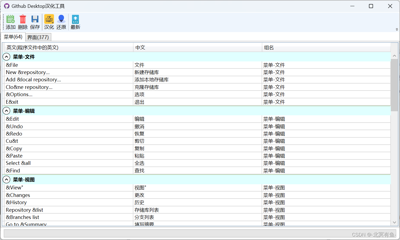Click the 选项 translation cell

[198, 95]
